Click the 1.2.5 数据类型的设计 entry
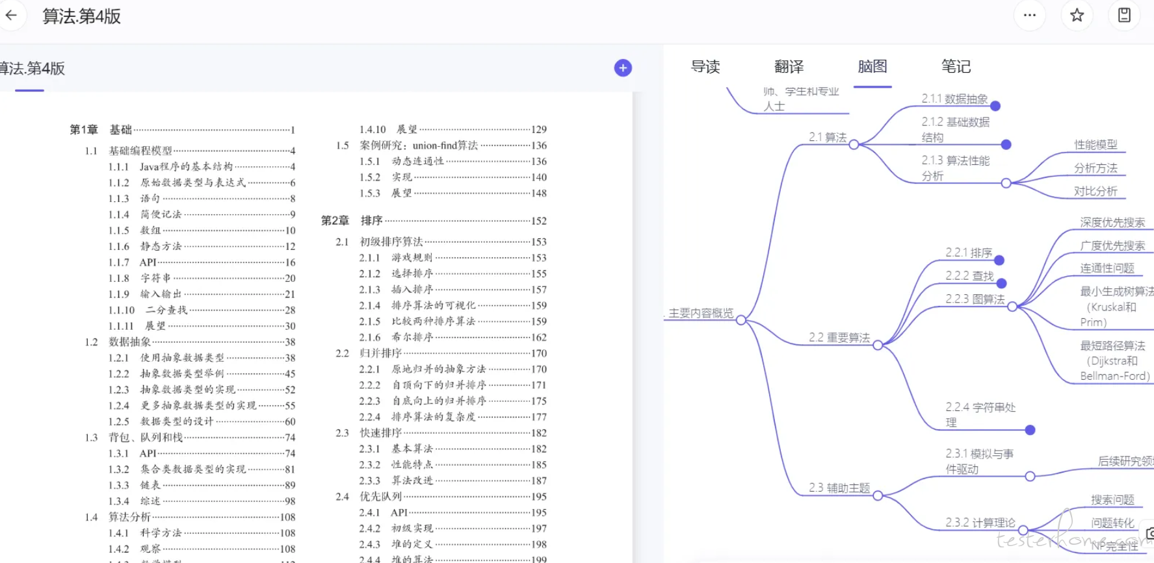This screenshot has width=1154, height=563. point(202,421)
